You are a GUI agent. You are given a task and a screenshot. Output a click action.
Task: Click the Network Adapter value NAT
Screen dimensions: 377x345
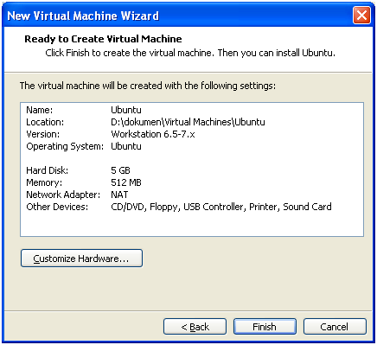point(119,195)
